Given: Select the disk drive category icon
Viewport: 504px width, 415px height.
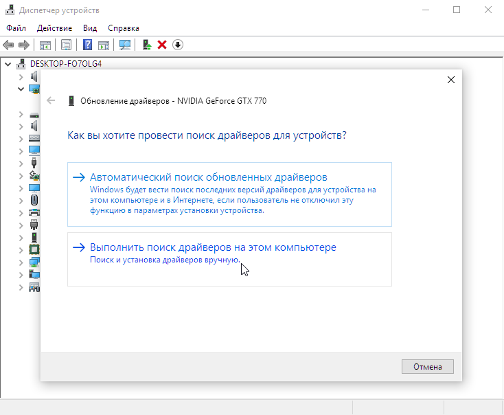Looking at the screenshot, I should tap(34, 115).
